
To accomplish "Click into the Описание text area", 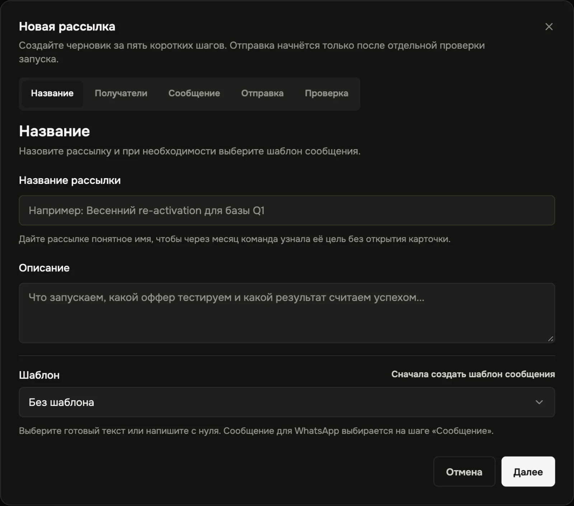I will (x=287, y=313).
